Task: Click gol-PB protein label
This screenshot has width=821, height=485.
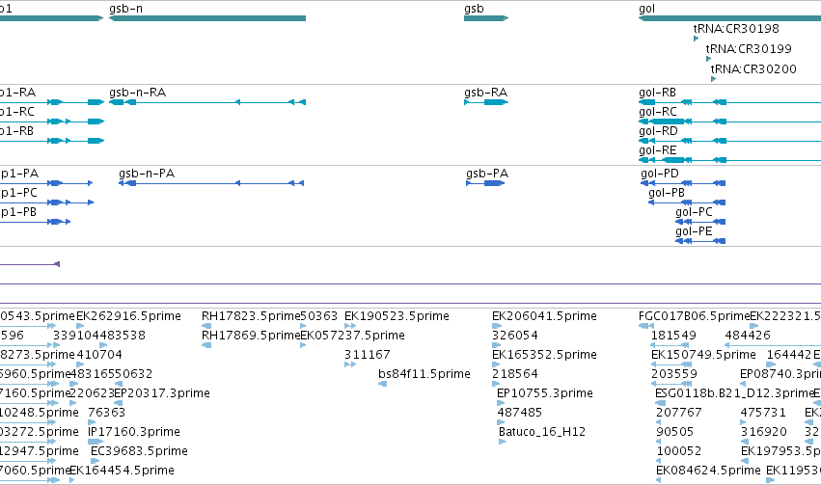Action: tap(667, 193)
